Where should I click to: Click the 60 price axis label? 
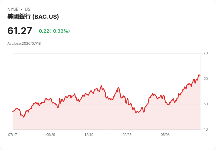[205, 79]
